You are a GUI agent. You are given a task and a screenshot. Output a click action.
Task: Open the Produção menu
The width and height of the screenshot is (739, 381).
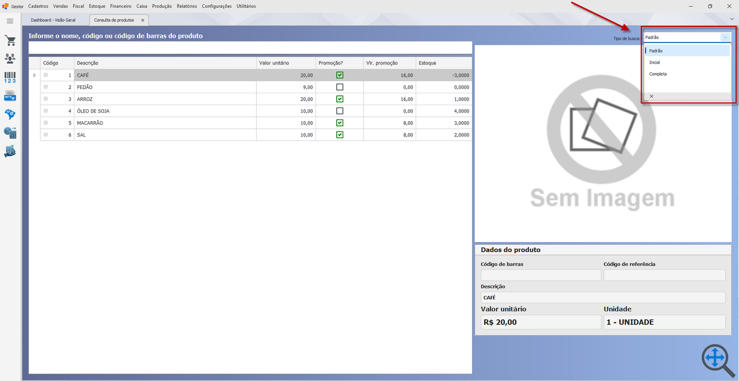[162, 6]
